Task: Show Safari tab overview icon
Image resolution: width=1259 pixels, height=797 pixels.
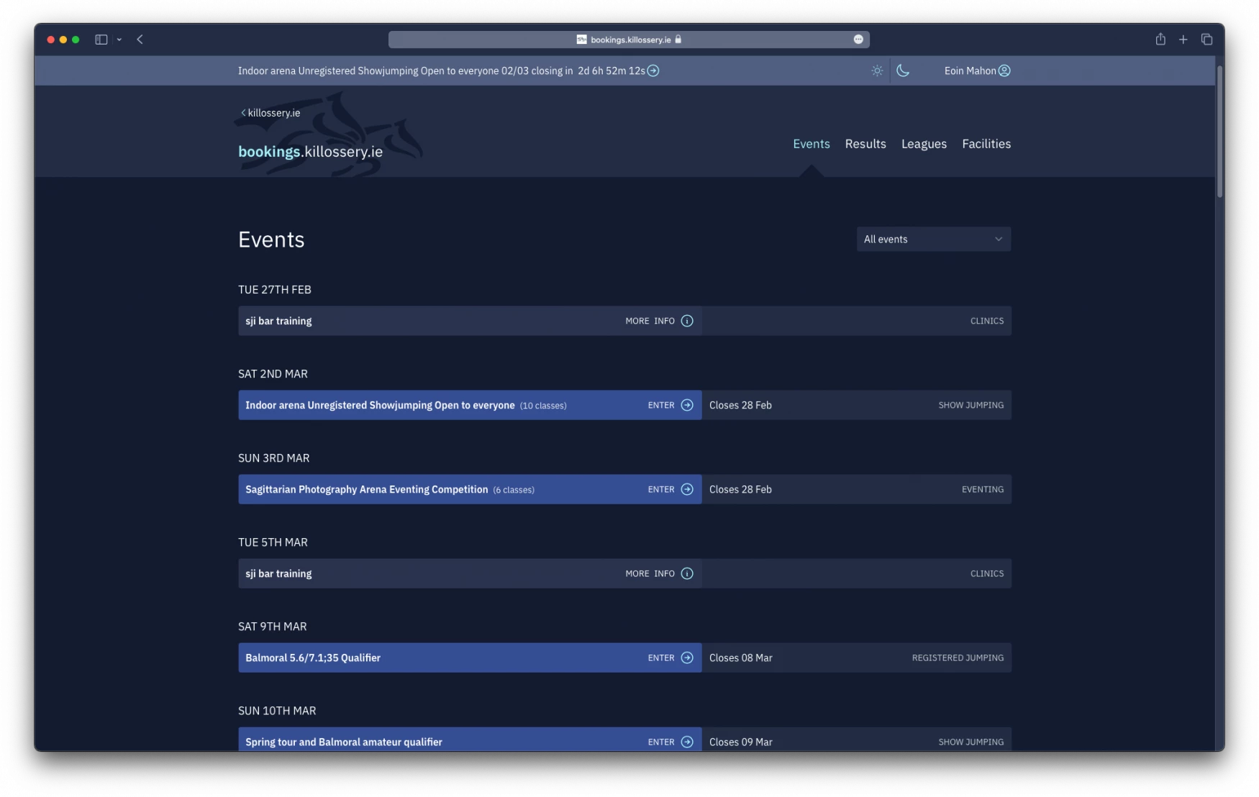Action: [x=1207, y=40]
